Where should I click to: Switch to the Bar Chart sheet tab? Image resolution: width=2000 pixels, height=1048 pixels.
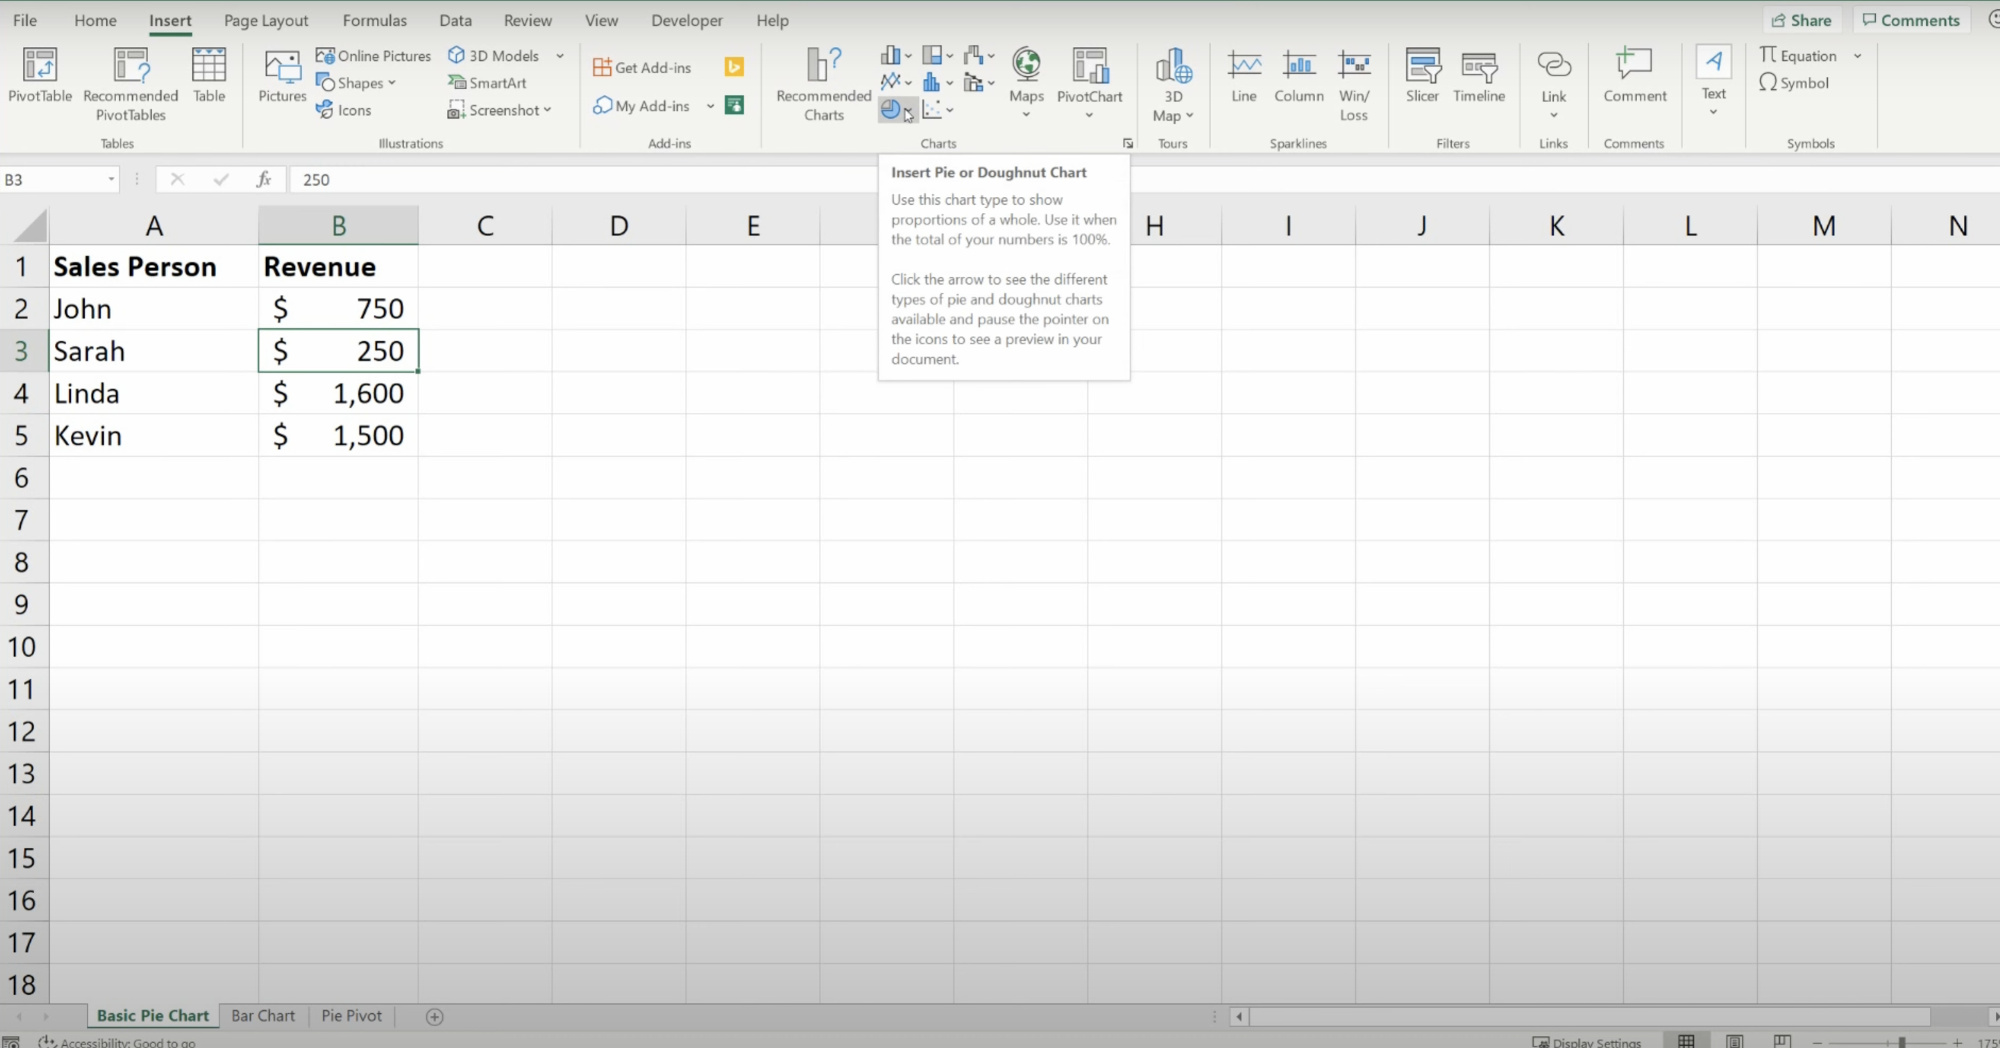(x=262, y=1015)
